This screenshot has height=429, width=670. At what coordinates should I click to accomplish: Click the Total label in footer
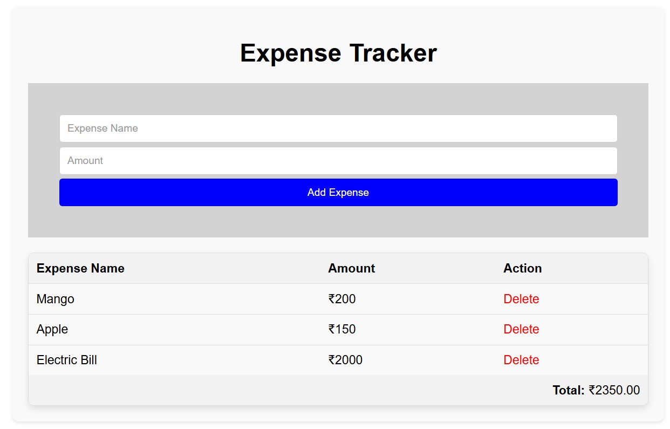click(569, 390)
